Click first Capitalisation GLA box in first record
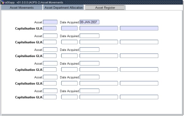The width and height of the screenshot is (184, 116). 50,28
